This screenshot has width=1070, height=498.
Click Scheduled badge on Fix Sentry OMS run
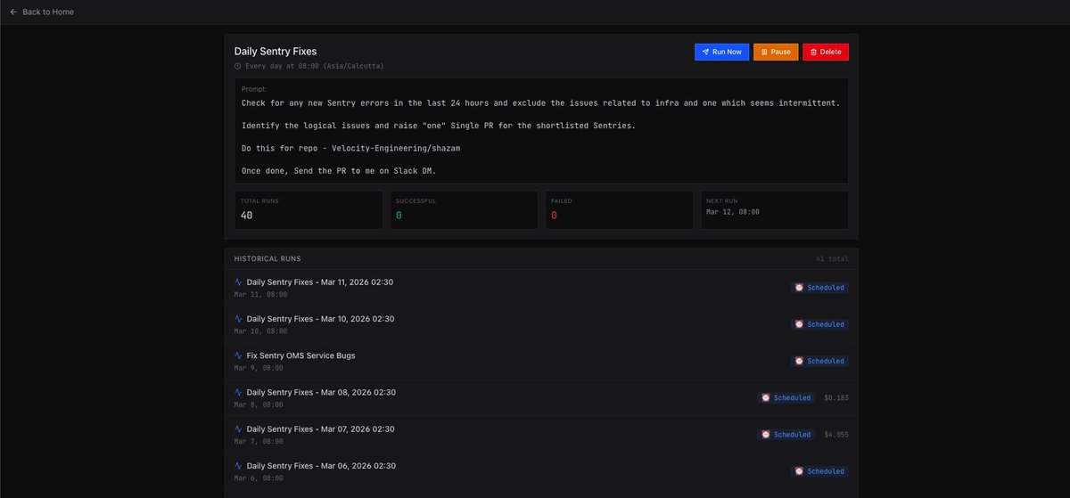click(819, 361)
